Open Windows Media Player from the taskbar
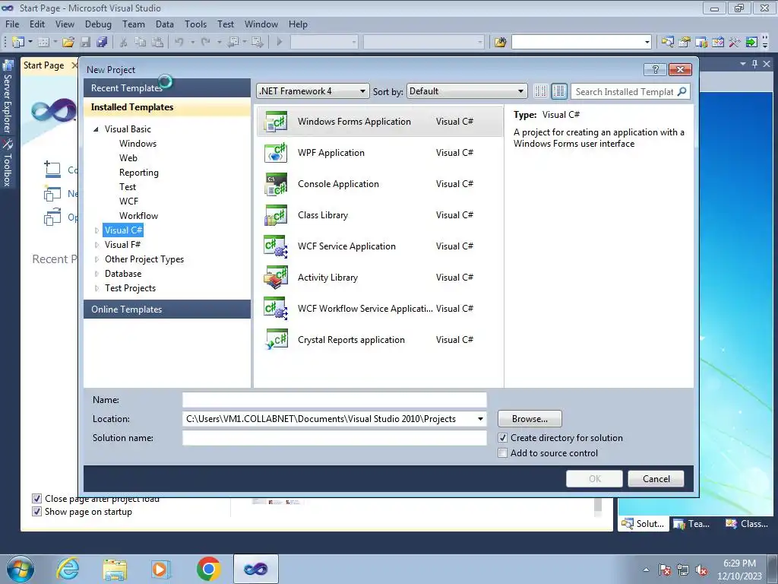The height and width of the screenshot is (584, 778). click(161, 569)
